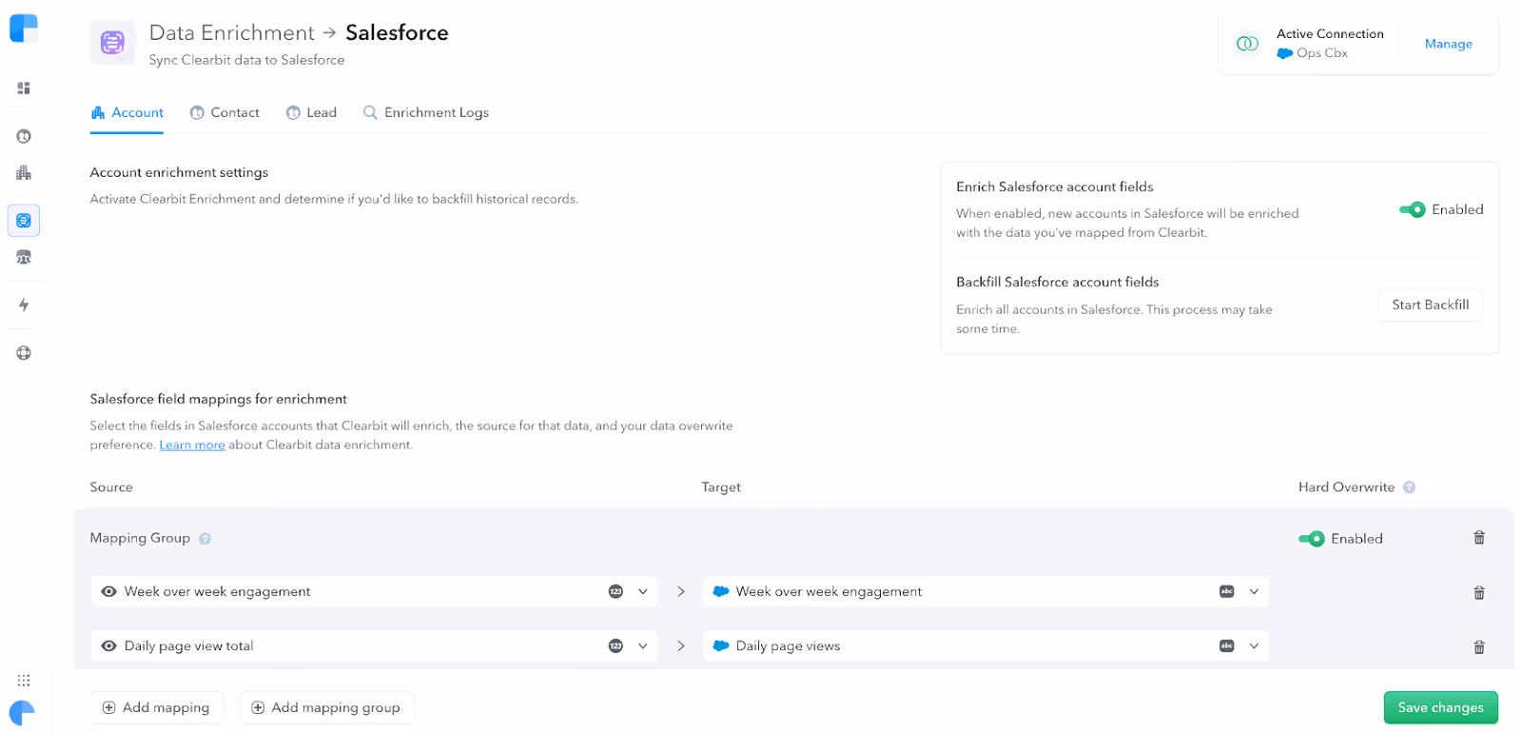Delete the Mapping Group with its trash icon
Screen dimensions: 1522x732
[x=1479, y=538]
